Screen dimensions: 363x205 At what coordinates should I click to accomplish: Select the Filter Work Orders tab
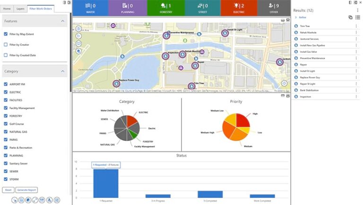point(41,9)
